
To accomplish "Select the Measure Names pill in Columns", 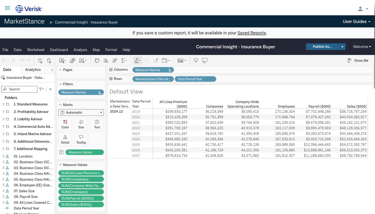I will pos(153,70).
